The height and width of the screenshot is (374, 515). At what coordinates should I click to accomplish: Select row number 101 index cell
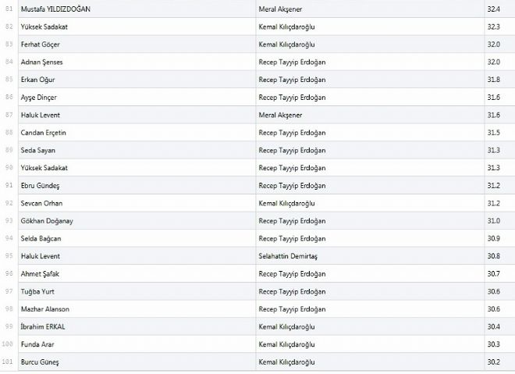pyautogui.click(x=9, y=362)
